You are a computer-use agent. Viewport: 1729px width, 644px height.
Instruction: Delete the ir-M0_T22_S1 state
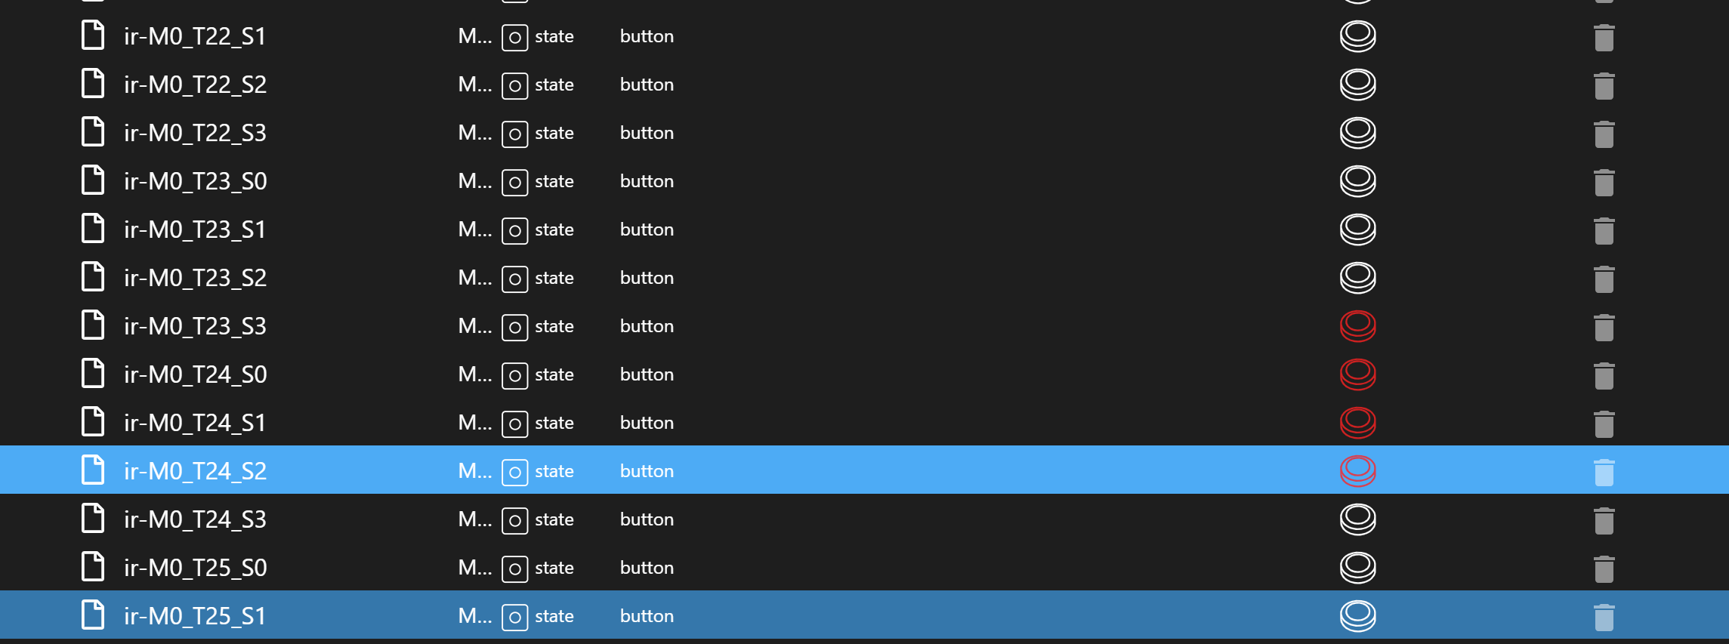click(1604, 38)
